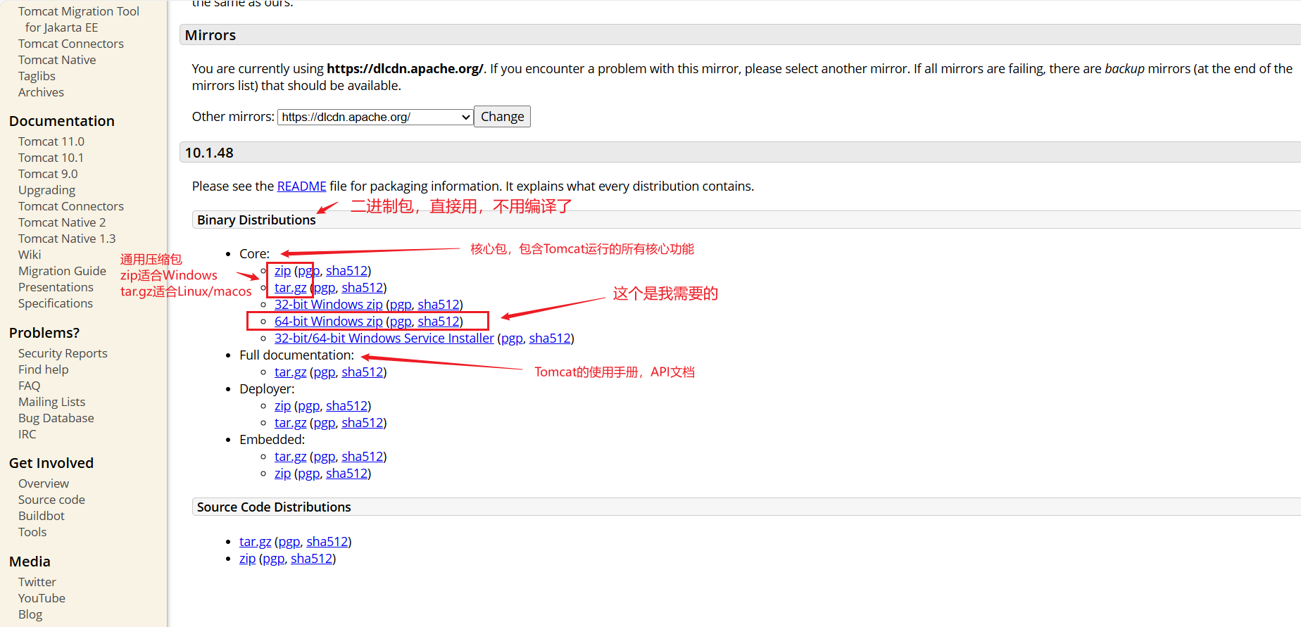1301x627 pixels.
Task: Open the README file link
Action: [x=301, y=186]
